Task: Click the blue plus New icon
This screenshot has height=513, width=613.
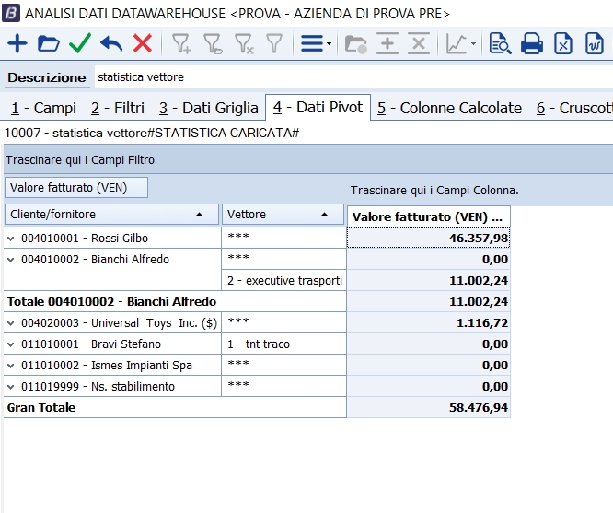Action: pyautogui.click(x=17, y=43)
